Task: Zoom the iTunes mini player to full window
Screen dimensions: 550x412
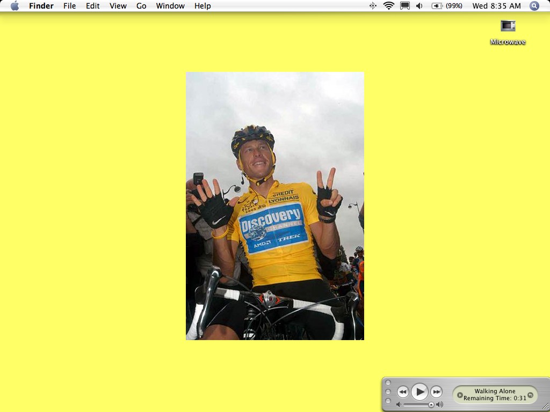Action: [x=388, y=401]
